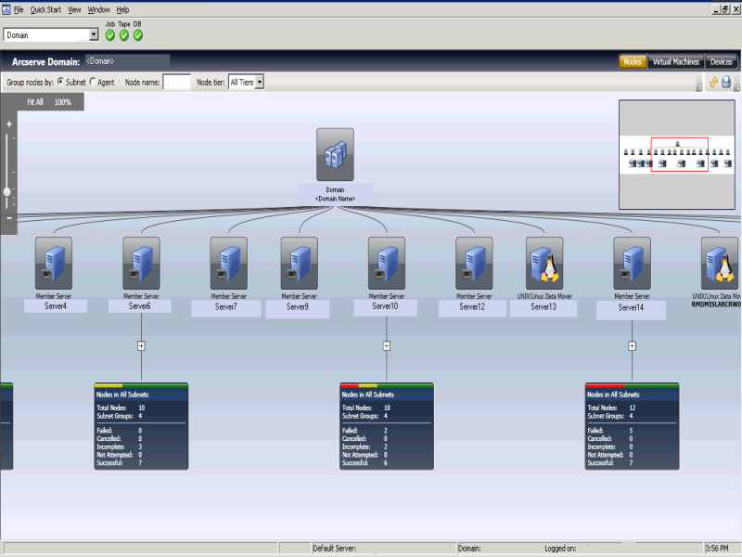Click the application icon in the menu bar
Image resolution: width=742 pixels, height=557 pixels.
pyautogui.click(x=6, y=9)
